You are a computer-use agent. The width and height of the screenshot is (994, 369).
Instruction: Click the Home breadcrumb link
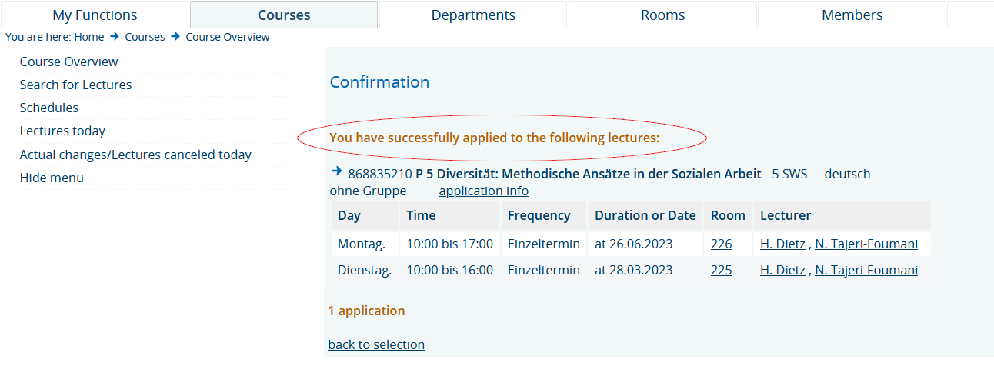[89, 37]
